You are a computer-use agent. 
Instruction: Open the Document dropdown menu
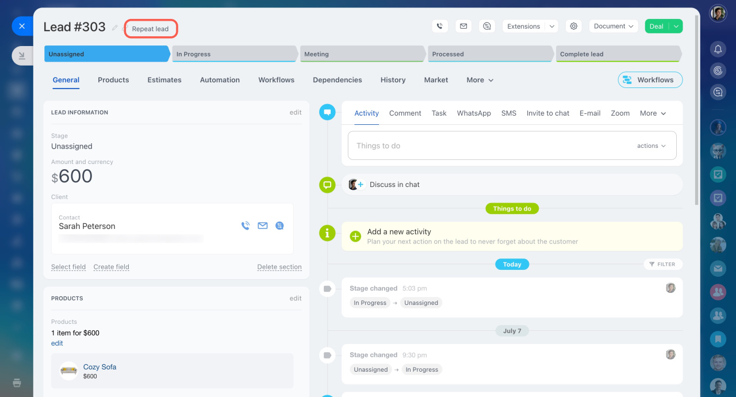(x=614, y=26)
